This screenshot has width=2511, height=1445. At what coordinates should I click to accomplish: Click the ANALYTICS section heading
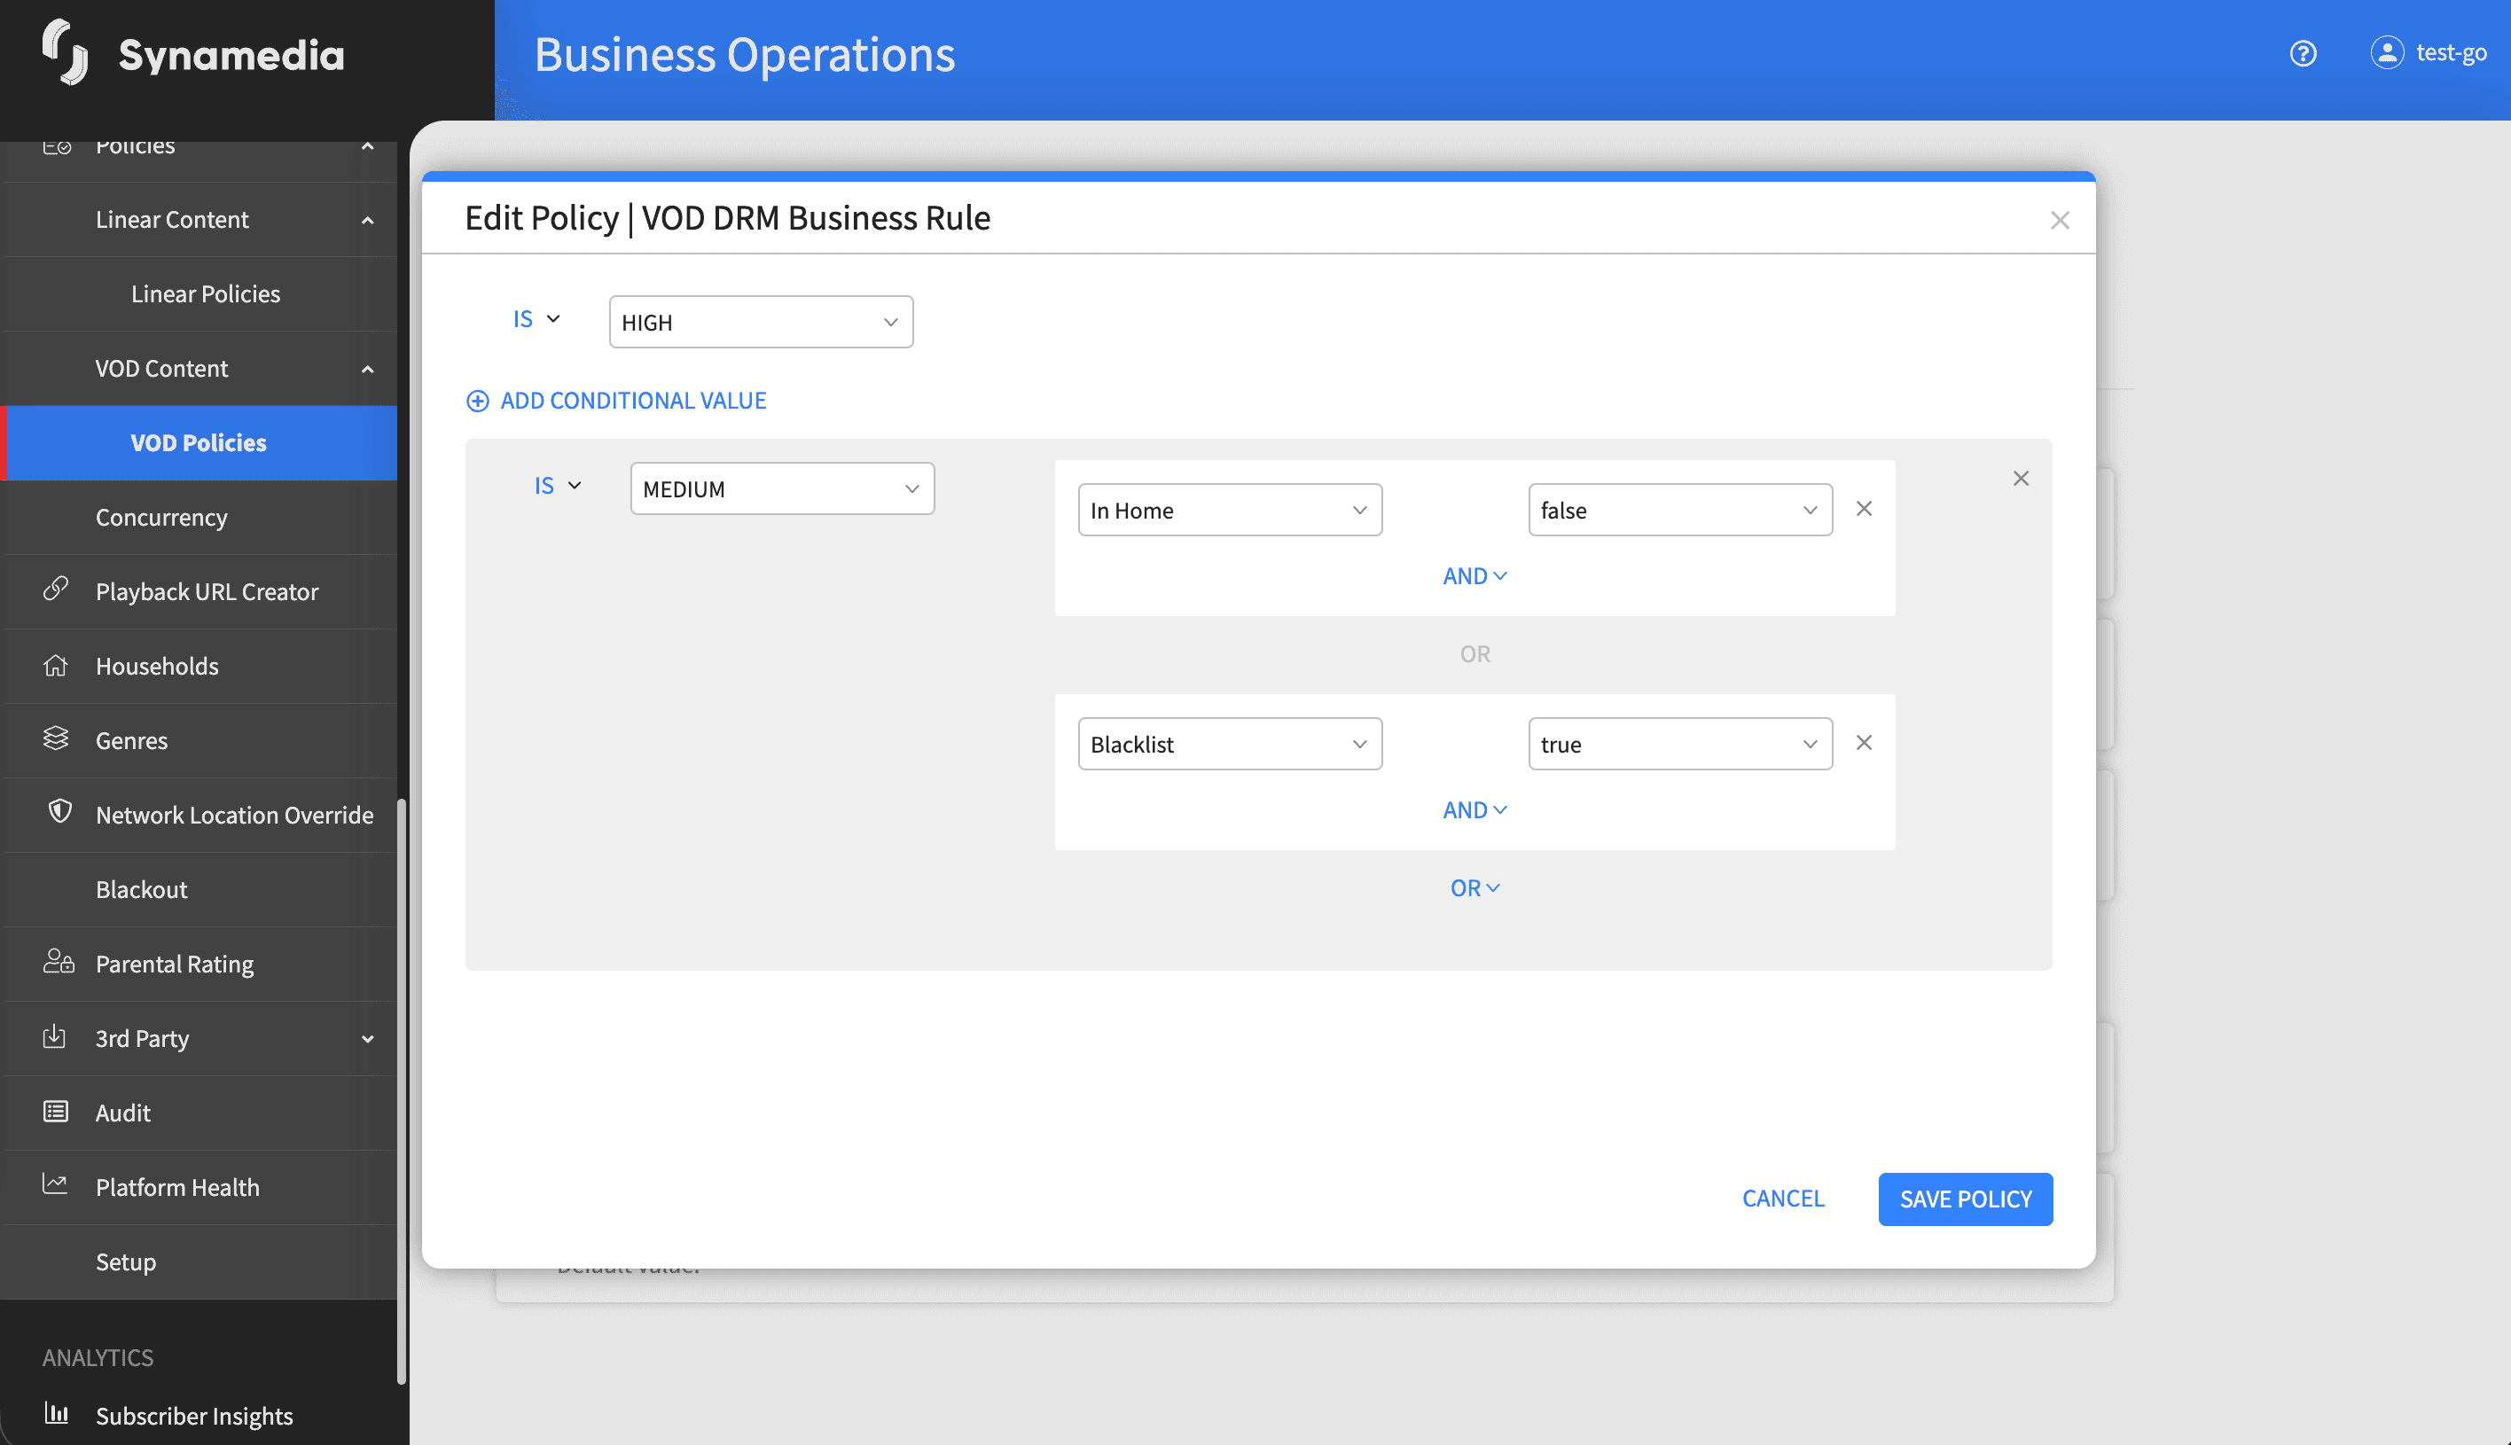tap(98, 1356)
